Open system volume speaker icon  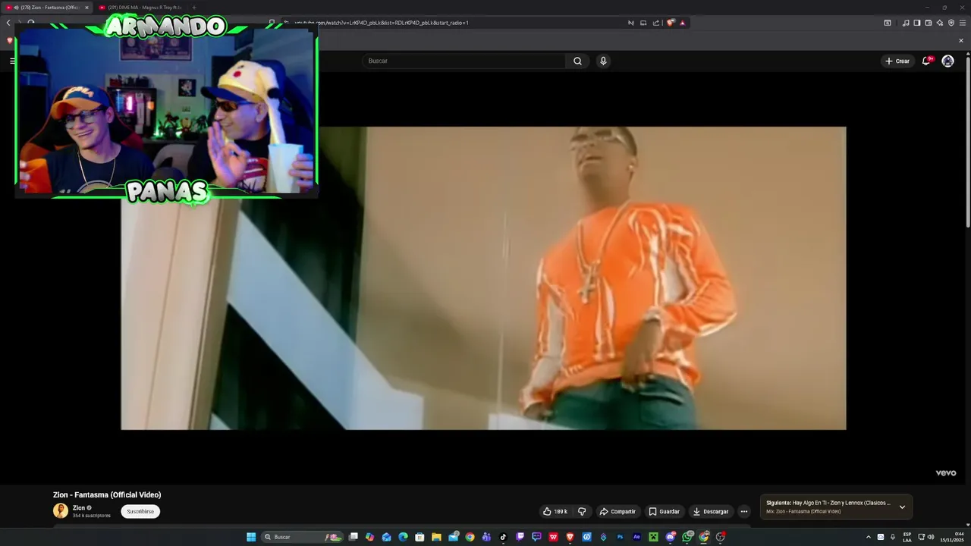[931, 537]
